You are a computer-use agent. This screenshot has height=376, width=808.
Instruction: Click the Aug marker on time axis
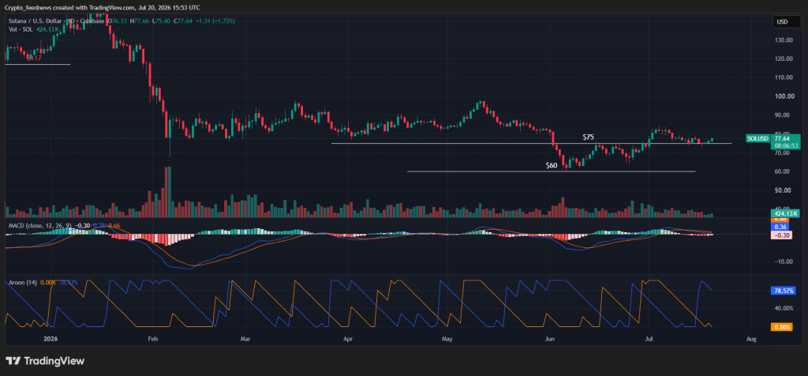pos(751,340)
